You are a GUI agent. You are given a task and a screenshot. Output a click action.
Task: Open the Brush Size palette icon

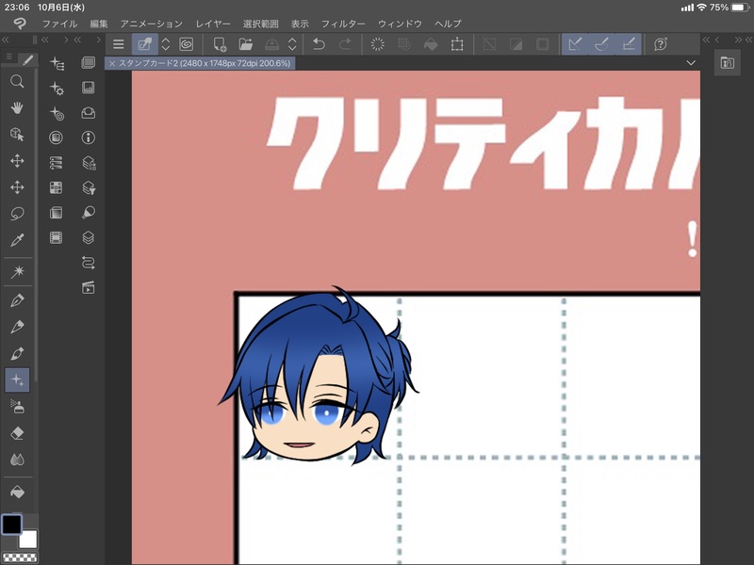[x=57, y=113]
